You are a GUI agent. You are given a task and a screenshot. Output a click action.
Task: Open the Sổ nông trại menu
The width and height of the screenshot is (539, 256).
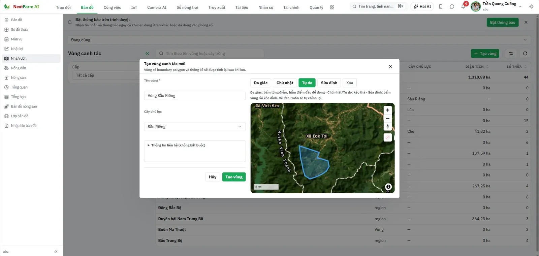(x=187, y=7)
